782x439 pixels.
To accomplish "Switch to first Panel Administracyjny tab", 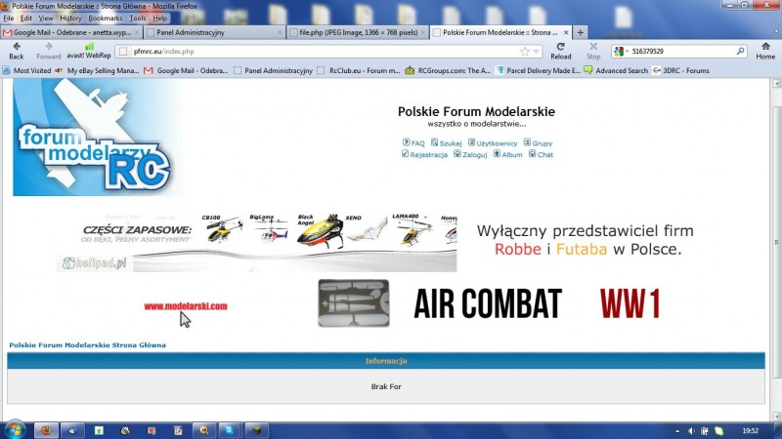I will pyautogui.click(x=214, y=32).
